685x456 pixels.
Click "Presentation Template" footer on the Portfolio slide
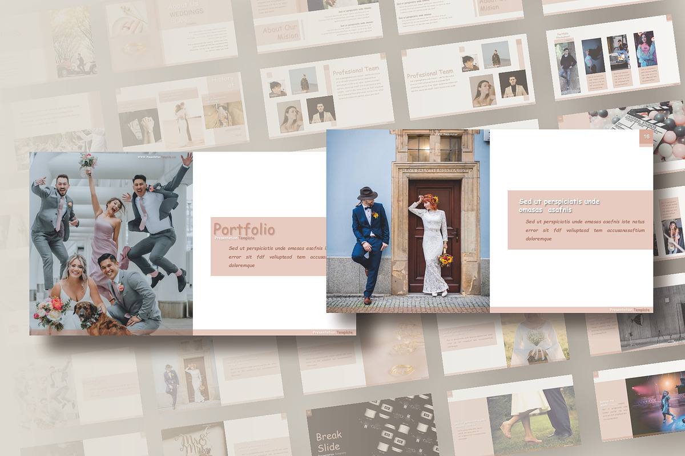point(333,332)
